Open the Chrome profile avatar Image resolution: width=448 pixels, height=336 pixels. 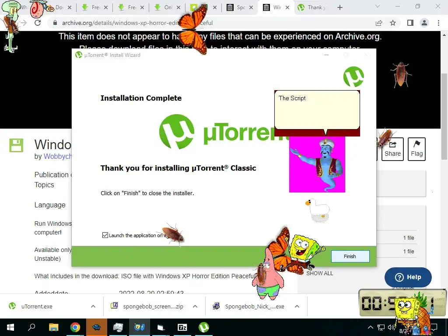424,23
